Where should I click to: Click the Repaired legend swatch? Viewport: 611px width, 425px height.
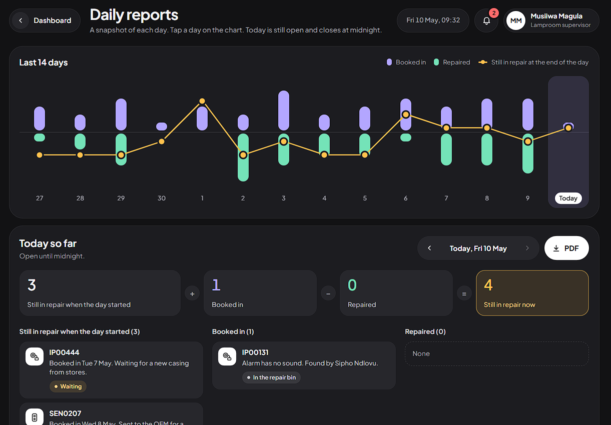(x=436, y=62)
